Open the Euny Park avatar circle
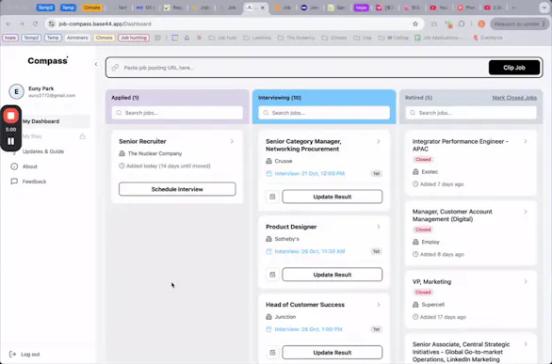The image size is (552, 364). point(16,91)
